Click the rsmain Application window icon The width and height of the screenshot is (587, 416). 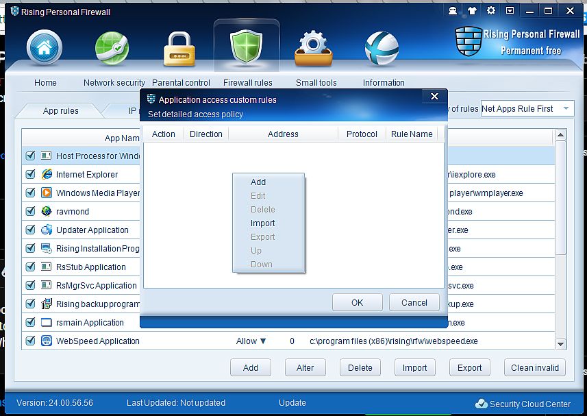point(47,322)
